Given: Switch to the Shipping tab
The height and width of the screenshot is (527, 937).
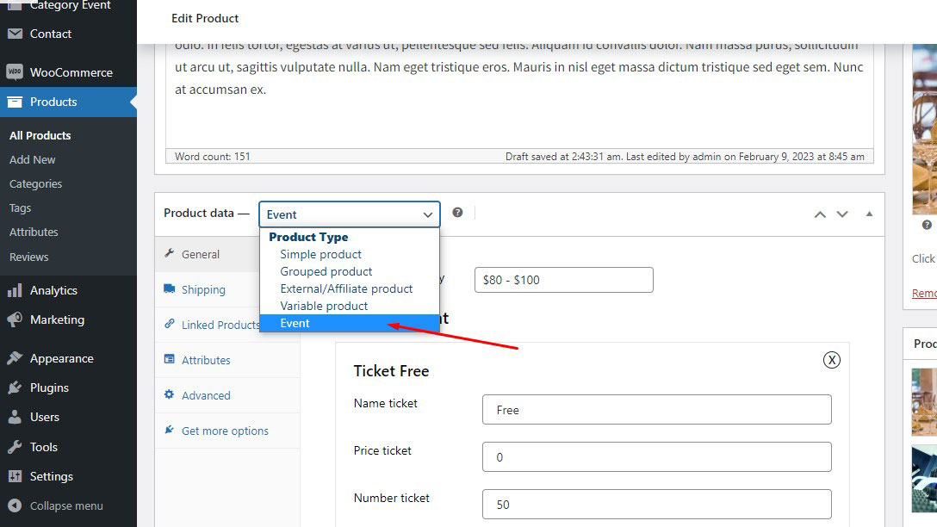Looking at the screenshot, I should coord(203,290).
